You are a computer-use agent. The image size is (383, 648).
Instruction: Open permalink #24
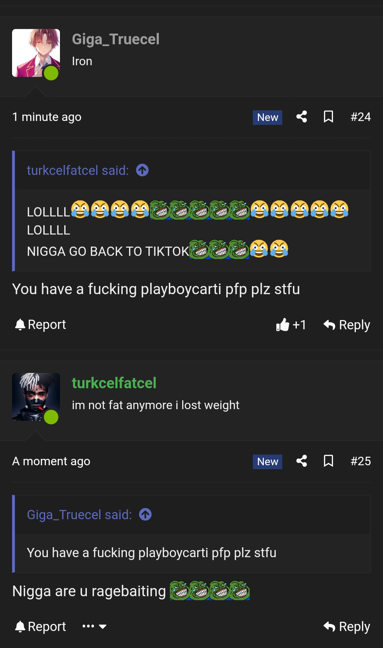[x=360, y=117]
